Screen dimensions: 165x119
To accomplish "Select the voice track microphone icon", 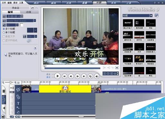I will pyautogui.click(x=18, y=107).
